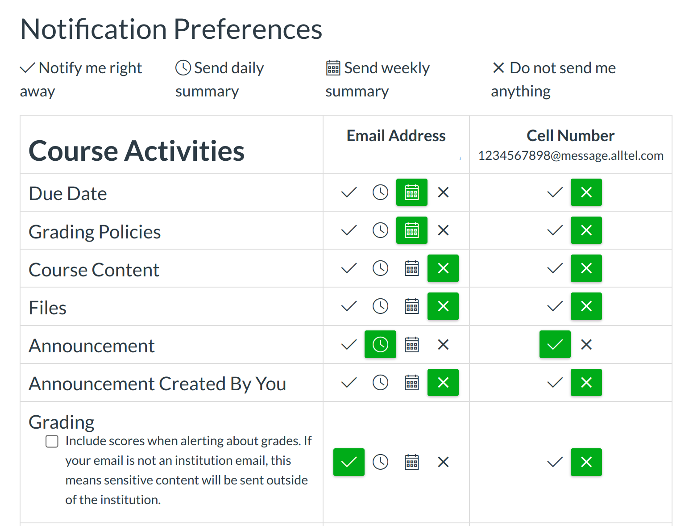Enable Grading cell notifications right away
The image size is (689, 526).
pos(555,462)
